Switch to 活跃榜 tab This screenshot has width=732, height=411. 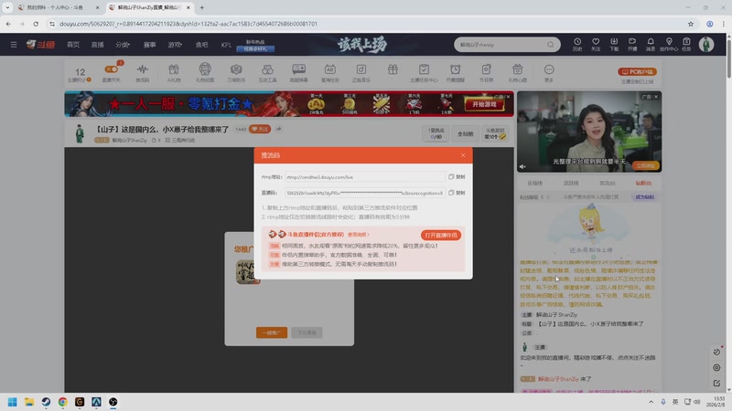coord(571,184)
